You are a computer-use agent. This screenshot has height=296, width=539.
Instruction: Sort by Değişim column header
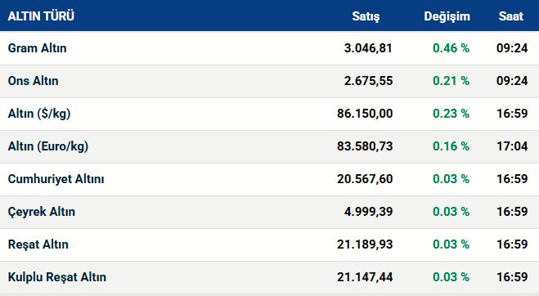pos(447,16)
